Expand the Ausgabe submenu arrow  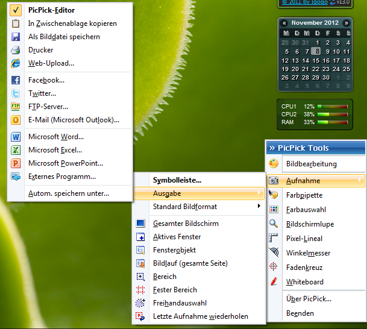pos(260,193)
